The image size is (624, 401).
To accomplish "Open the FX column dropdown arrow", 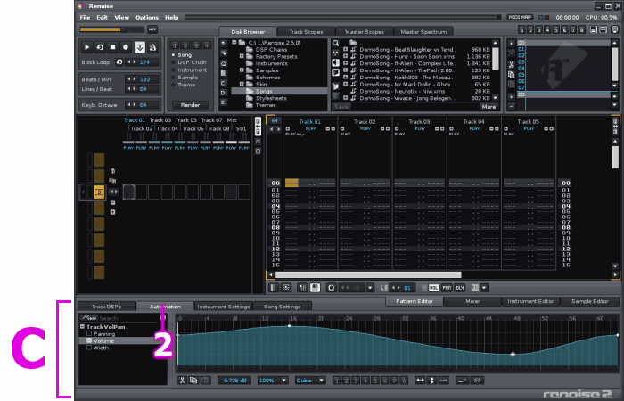I will coord(484,288).
